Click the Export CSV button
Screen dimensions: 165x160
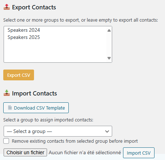(x=18, y=75)
